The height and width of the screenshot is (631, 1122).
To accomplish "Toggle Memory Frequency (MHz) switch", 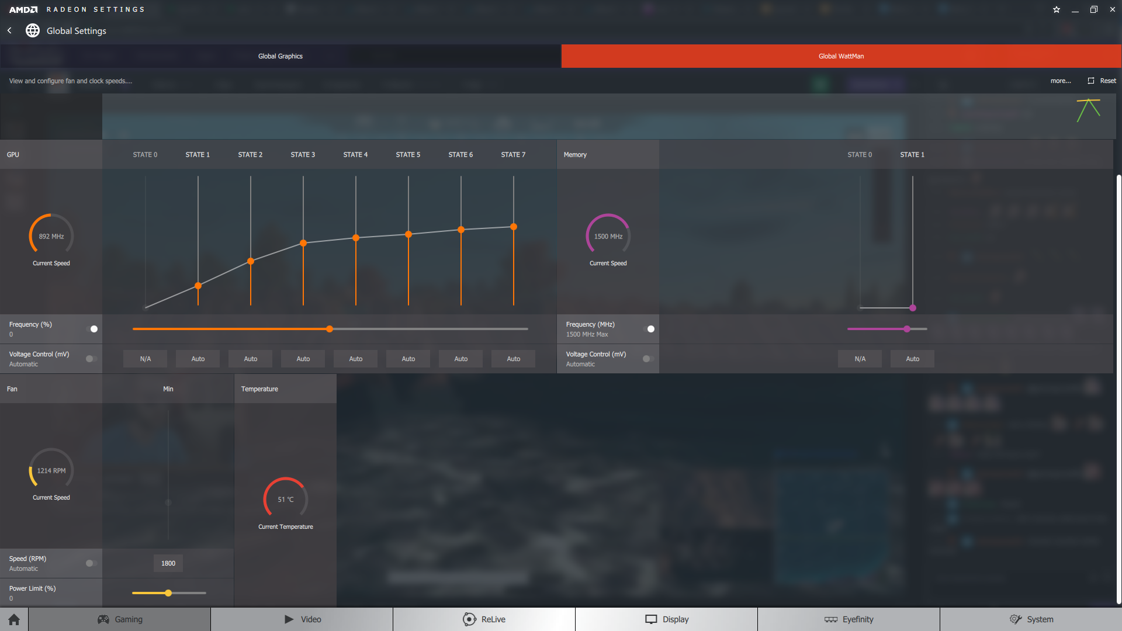I will click(649, 329).
